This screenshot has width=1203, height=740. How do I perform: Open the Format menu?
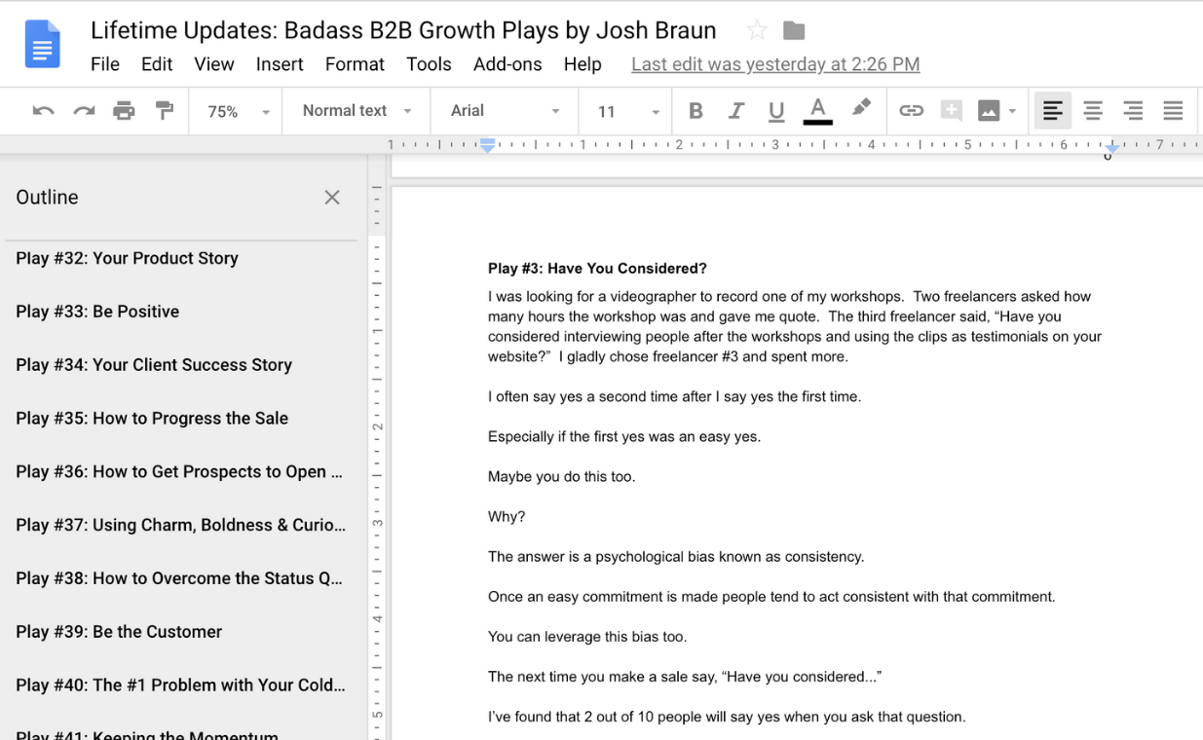[355, 64]
